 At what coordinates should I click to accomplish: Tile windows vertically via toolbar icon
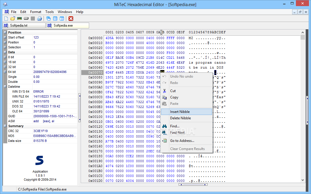point(62,19)
